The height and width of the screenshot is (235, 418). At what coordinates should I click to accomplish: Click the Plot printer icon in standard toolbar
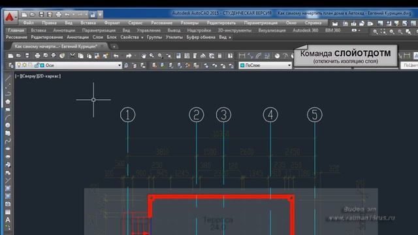(x=37, y=55)
